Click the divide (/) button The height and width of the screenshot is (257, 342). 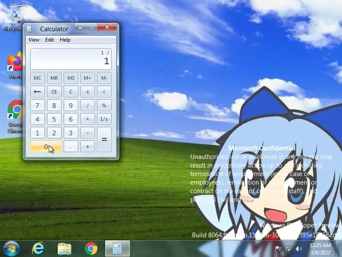coord(88,105)
